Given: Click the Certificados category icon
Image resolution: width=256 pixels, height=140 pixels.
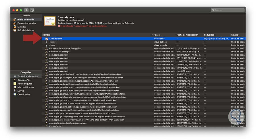Looking at the screenshot, I should 15,94.
